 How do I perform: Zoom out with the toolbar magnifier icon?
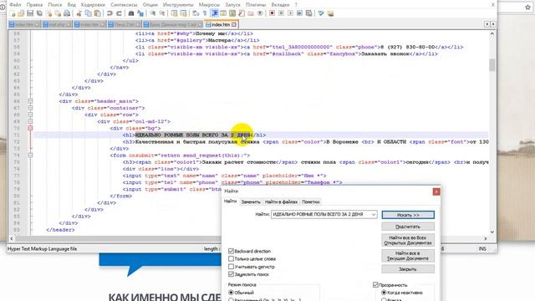[x=162, y=13]
